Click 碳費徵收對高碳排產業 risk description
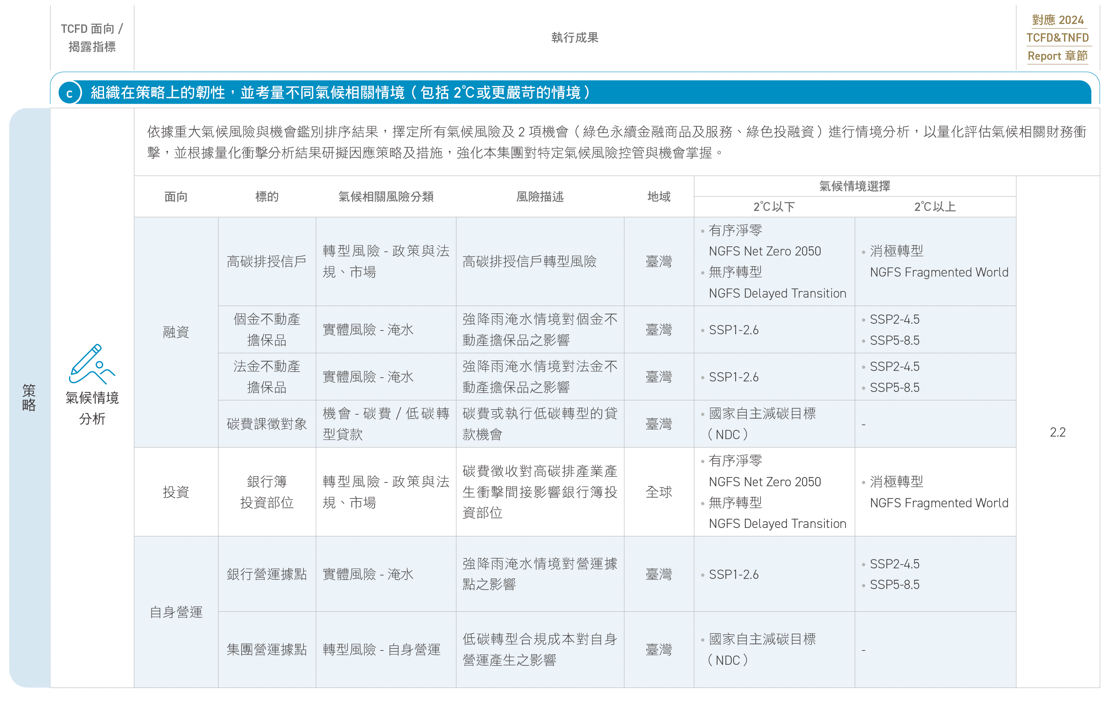 tap(540, 492)
